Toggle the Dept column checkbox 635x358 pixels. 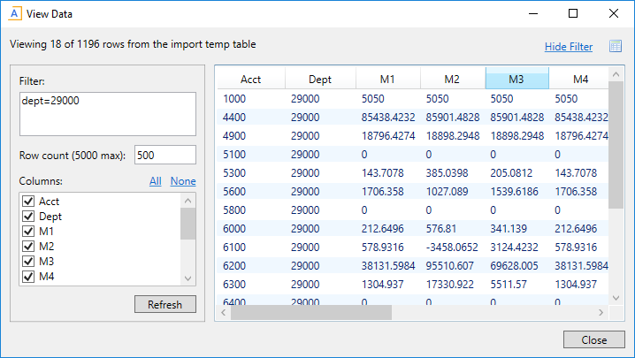[27, 217]
